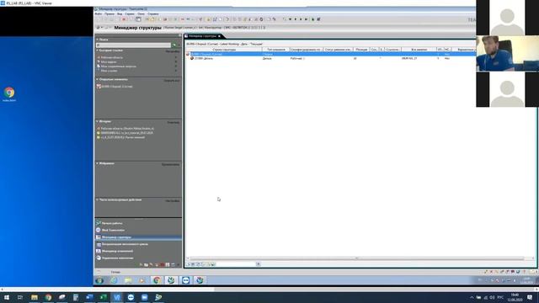
Task: Click the red delete icon in the toolbar
Action: pyautogui.click(x=124, y=19)
